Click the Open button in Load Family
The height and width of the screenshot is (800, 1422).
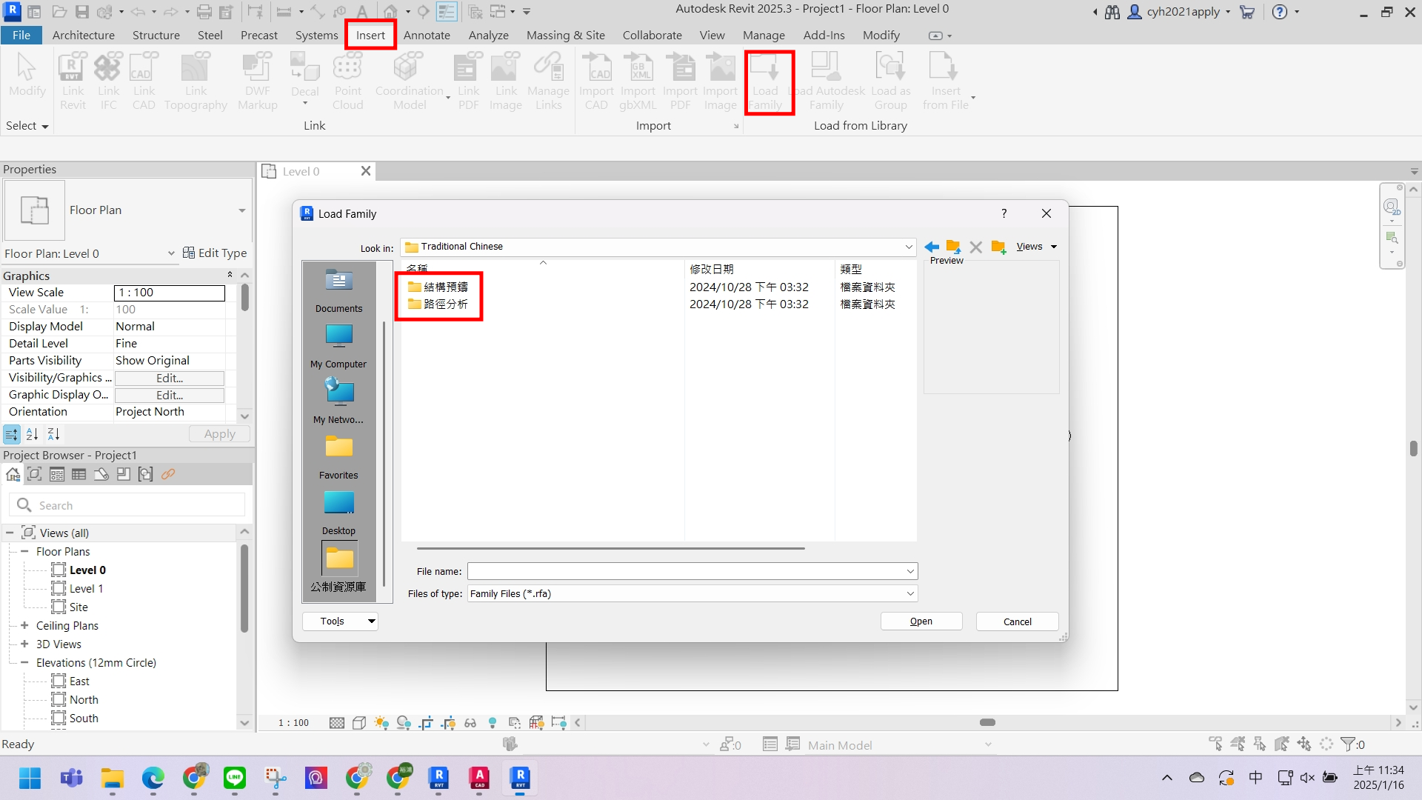(921, 621)
